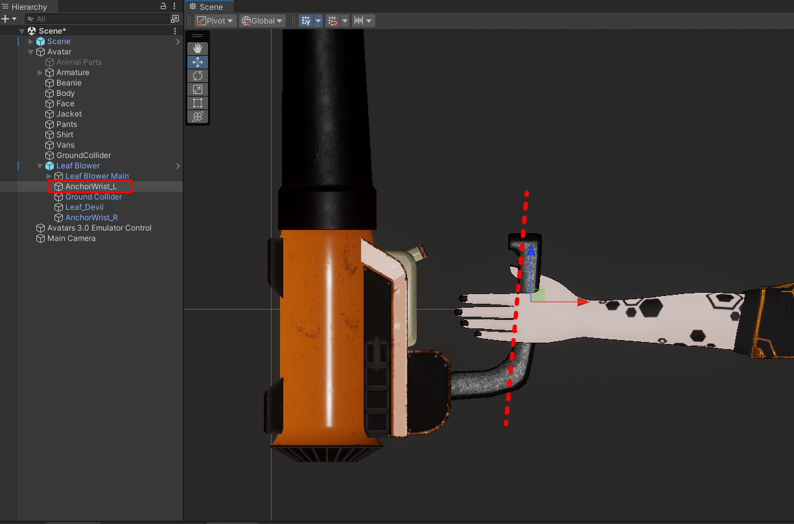Select the Hand view tool

click(x=198, y=49)
